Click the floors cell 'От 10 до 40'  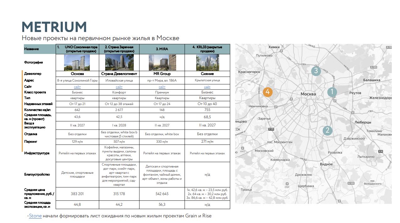pyautogui.click(x=207, y=104)
